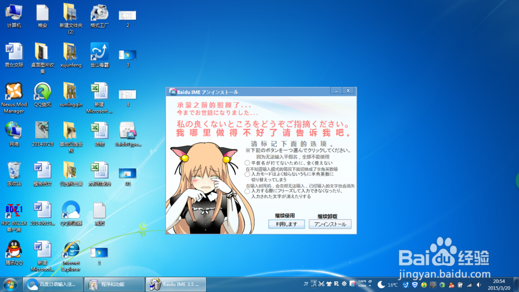Image resolution: width=519 pixels, height=292 pixels.
Task: Open the 基地公园金秋 folder
Action: 71,137
